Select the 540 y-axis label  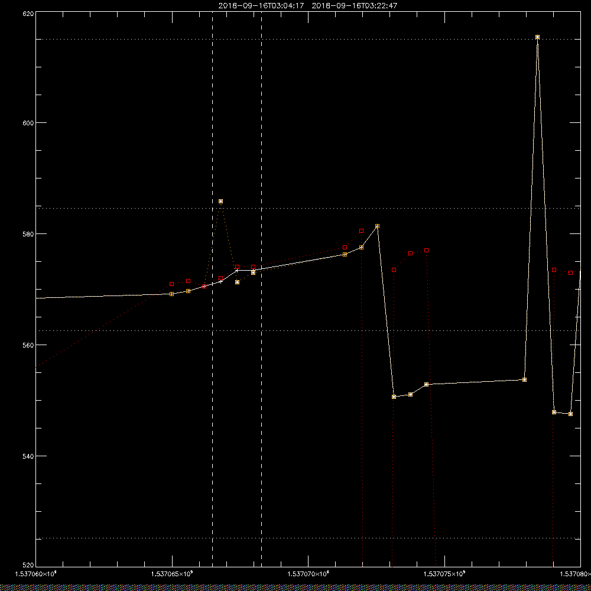click(x=28, y=456)
